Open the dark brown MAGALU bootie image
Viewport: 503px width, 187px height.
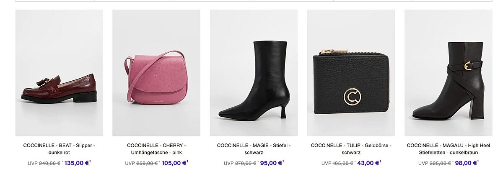coord(448,73)
